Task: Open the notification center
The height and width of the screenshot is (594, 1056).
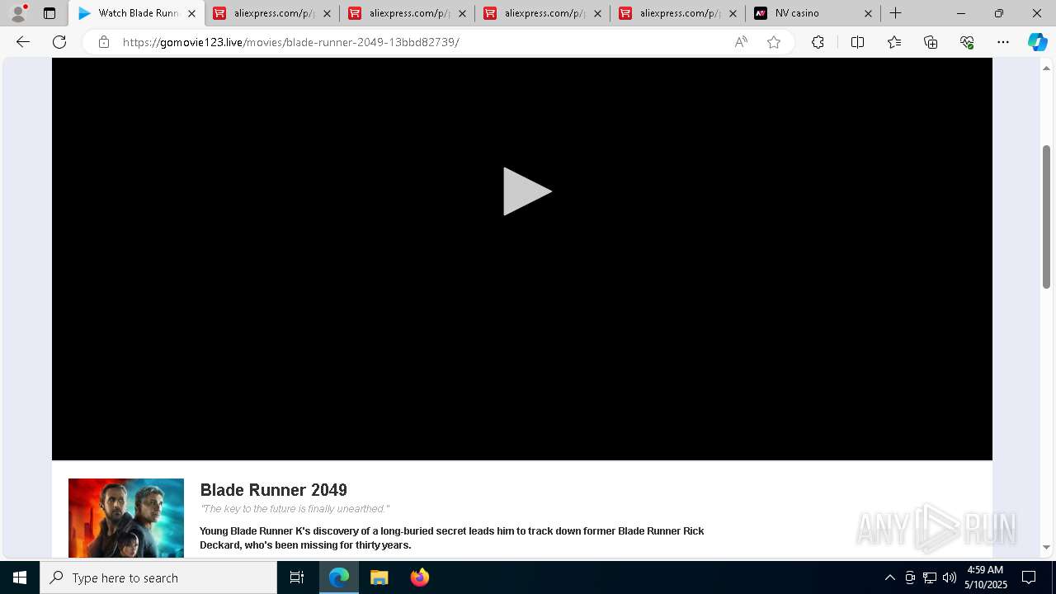Action: pos(1029,577)
